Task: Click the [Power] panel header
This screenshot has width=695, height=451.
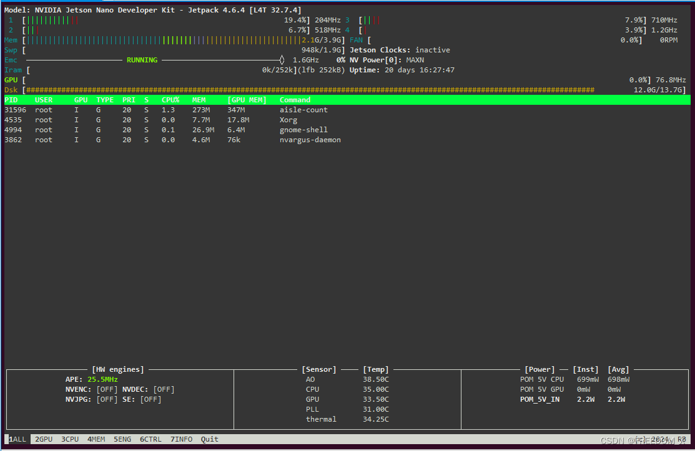Action: click(540, 369)
